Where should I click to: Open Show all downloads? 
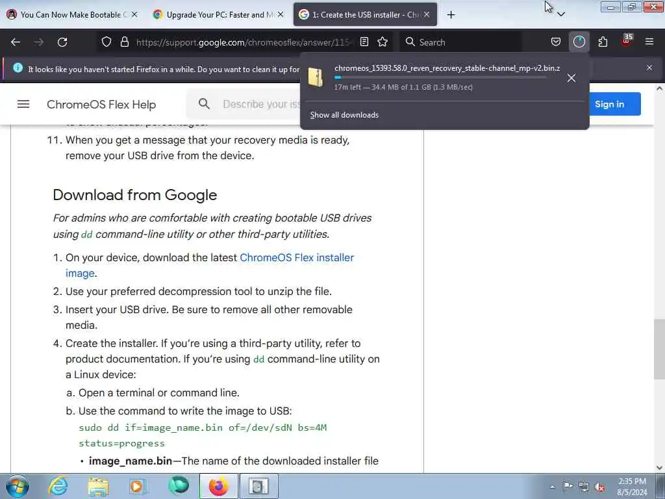pyautogui.click(x=344, y=115)
